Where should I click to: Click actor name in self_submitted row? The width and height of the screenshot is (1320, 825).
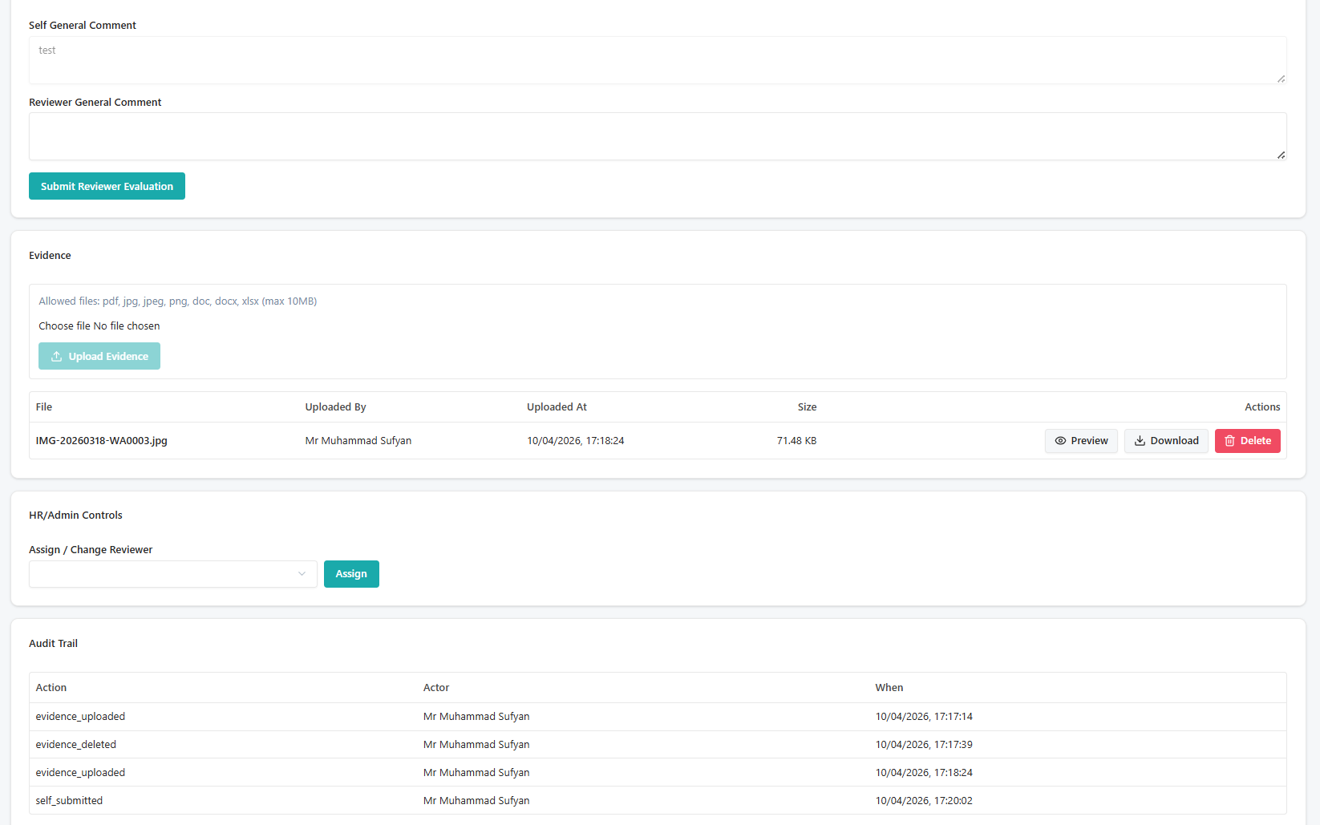(476, 801)
